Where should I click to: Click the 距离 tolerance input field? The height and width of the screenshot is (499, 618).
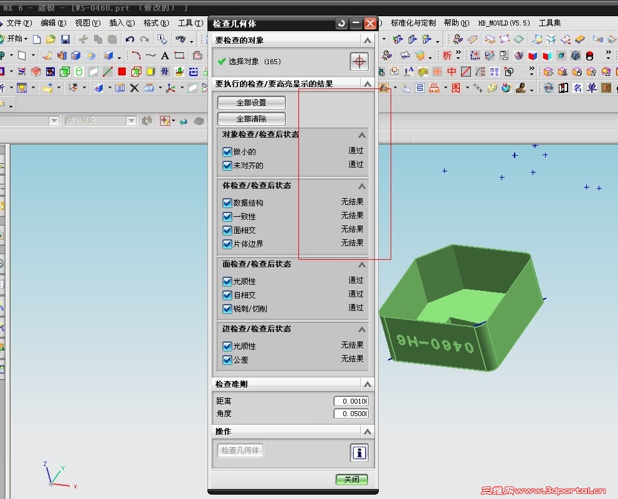click(x=351, y=401)
